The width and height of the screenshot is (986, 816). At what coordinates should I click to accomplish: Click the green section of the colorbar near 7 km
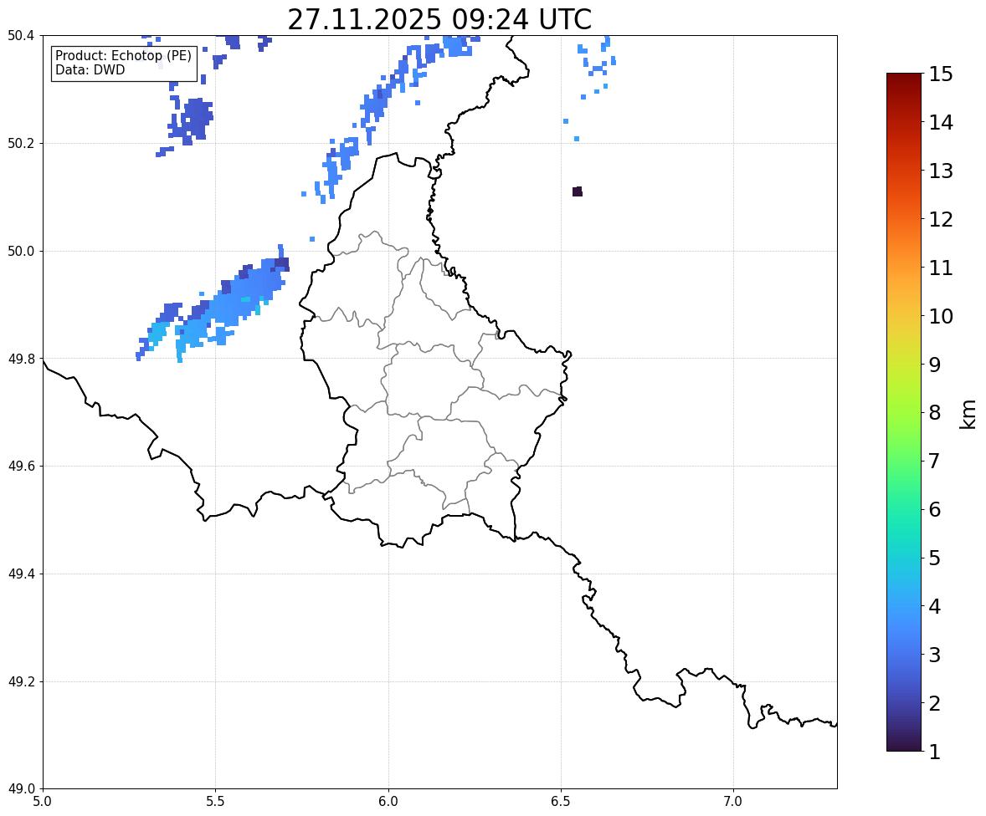904,461
